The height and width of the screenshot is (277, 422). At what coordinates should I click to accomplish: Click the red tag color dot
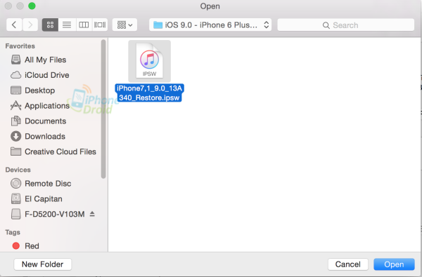pos(16,246)
